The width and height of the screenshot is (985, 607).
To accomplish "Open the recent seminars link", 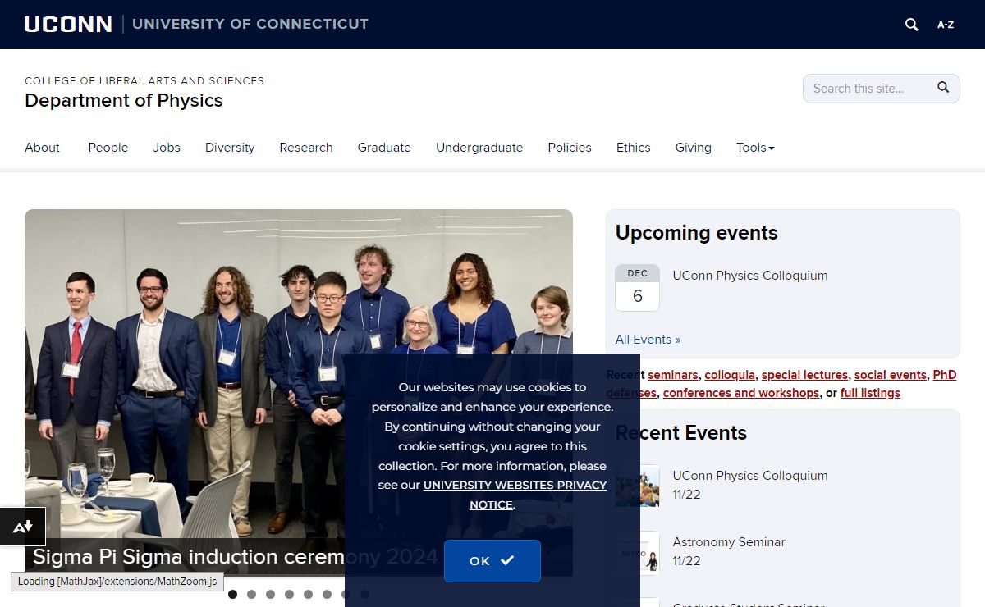I will 673,375.
